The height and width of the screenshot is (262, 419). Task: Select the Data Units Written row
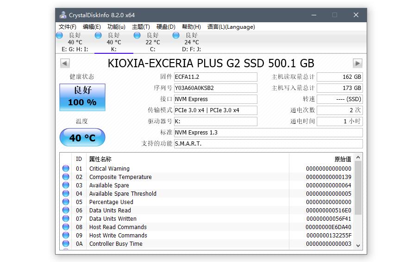pos(185,219)
